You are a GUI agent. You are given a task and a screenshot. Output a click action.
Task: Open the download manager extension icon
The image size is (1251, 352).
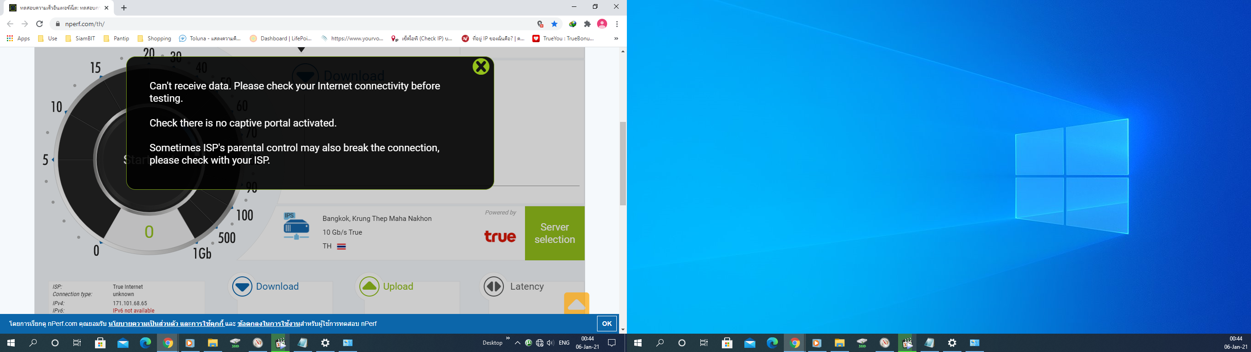coord(573,24)
